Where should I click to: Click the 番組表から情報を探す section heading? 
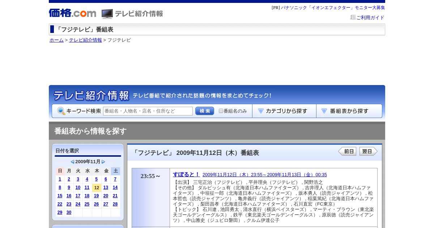(90, 131)
